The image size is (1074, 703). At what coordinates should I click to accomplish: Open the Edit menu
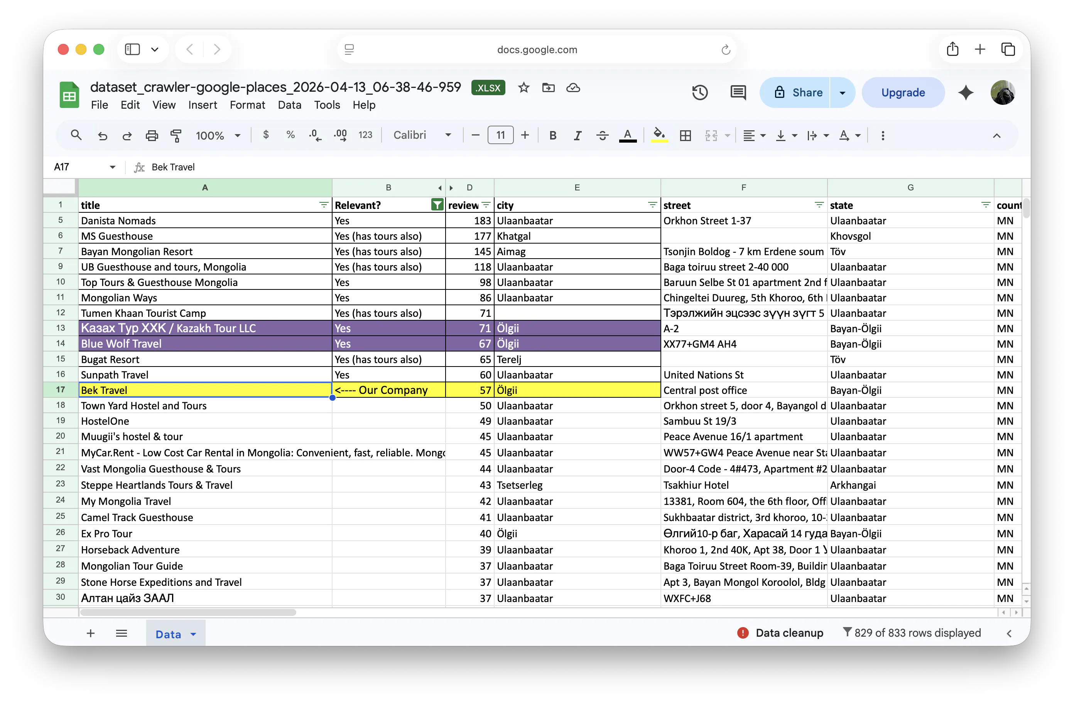(x=130, y=104)
